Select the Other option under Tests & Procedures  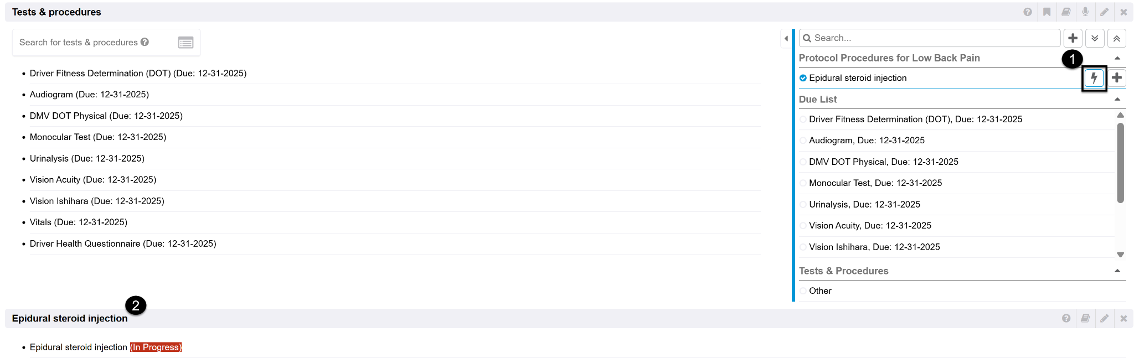tap(803, 291)
